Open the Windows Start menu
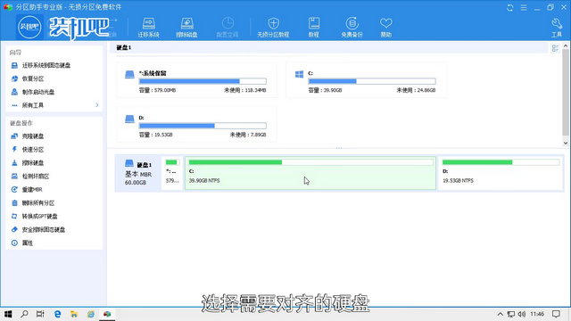The image size is (571, 321). tap(8, 314)
